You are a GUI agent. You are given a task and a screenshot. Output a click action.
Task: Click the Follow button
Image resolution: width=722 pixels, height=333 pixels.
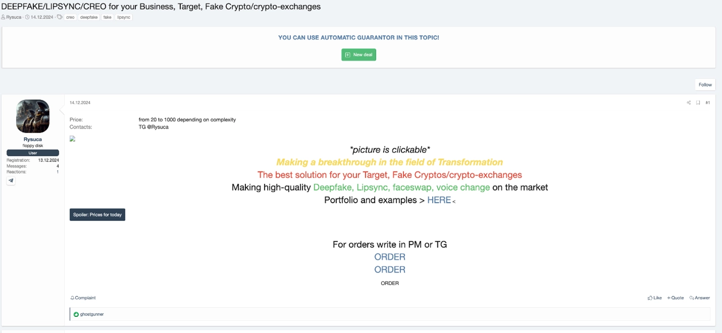[705, 85]
